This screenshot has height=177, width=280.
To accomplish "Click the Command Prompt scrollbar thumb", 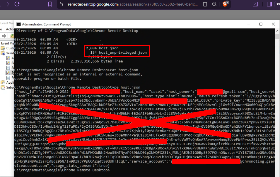I will pos(277,36).
